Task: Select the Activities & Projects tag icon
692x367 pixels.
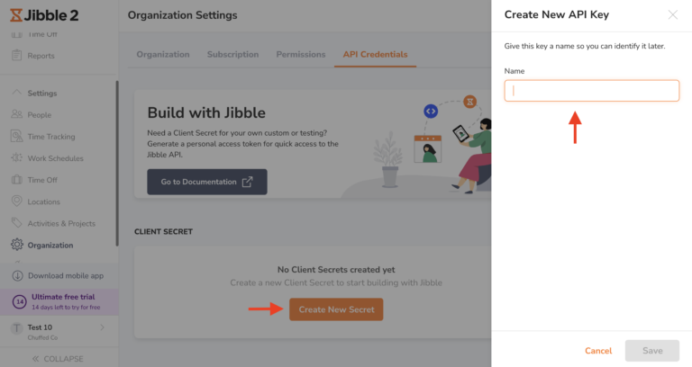Action: tap(17, 223)
